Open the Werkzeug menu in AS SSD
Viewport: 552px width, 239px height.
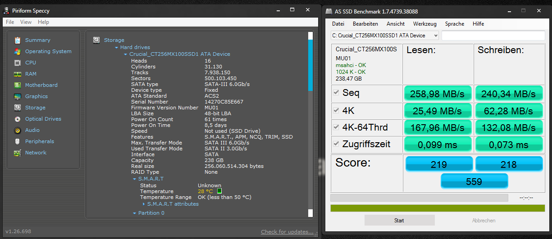tap(425, 24)
